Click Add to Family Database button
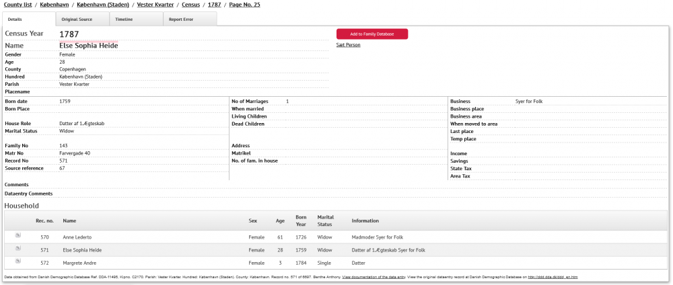This screenshot has width=673, height=285. point(371,34)
